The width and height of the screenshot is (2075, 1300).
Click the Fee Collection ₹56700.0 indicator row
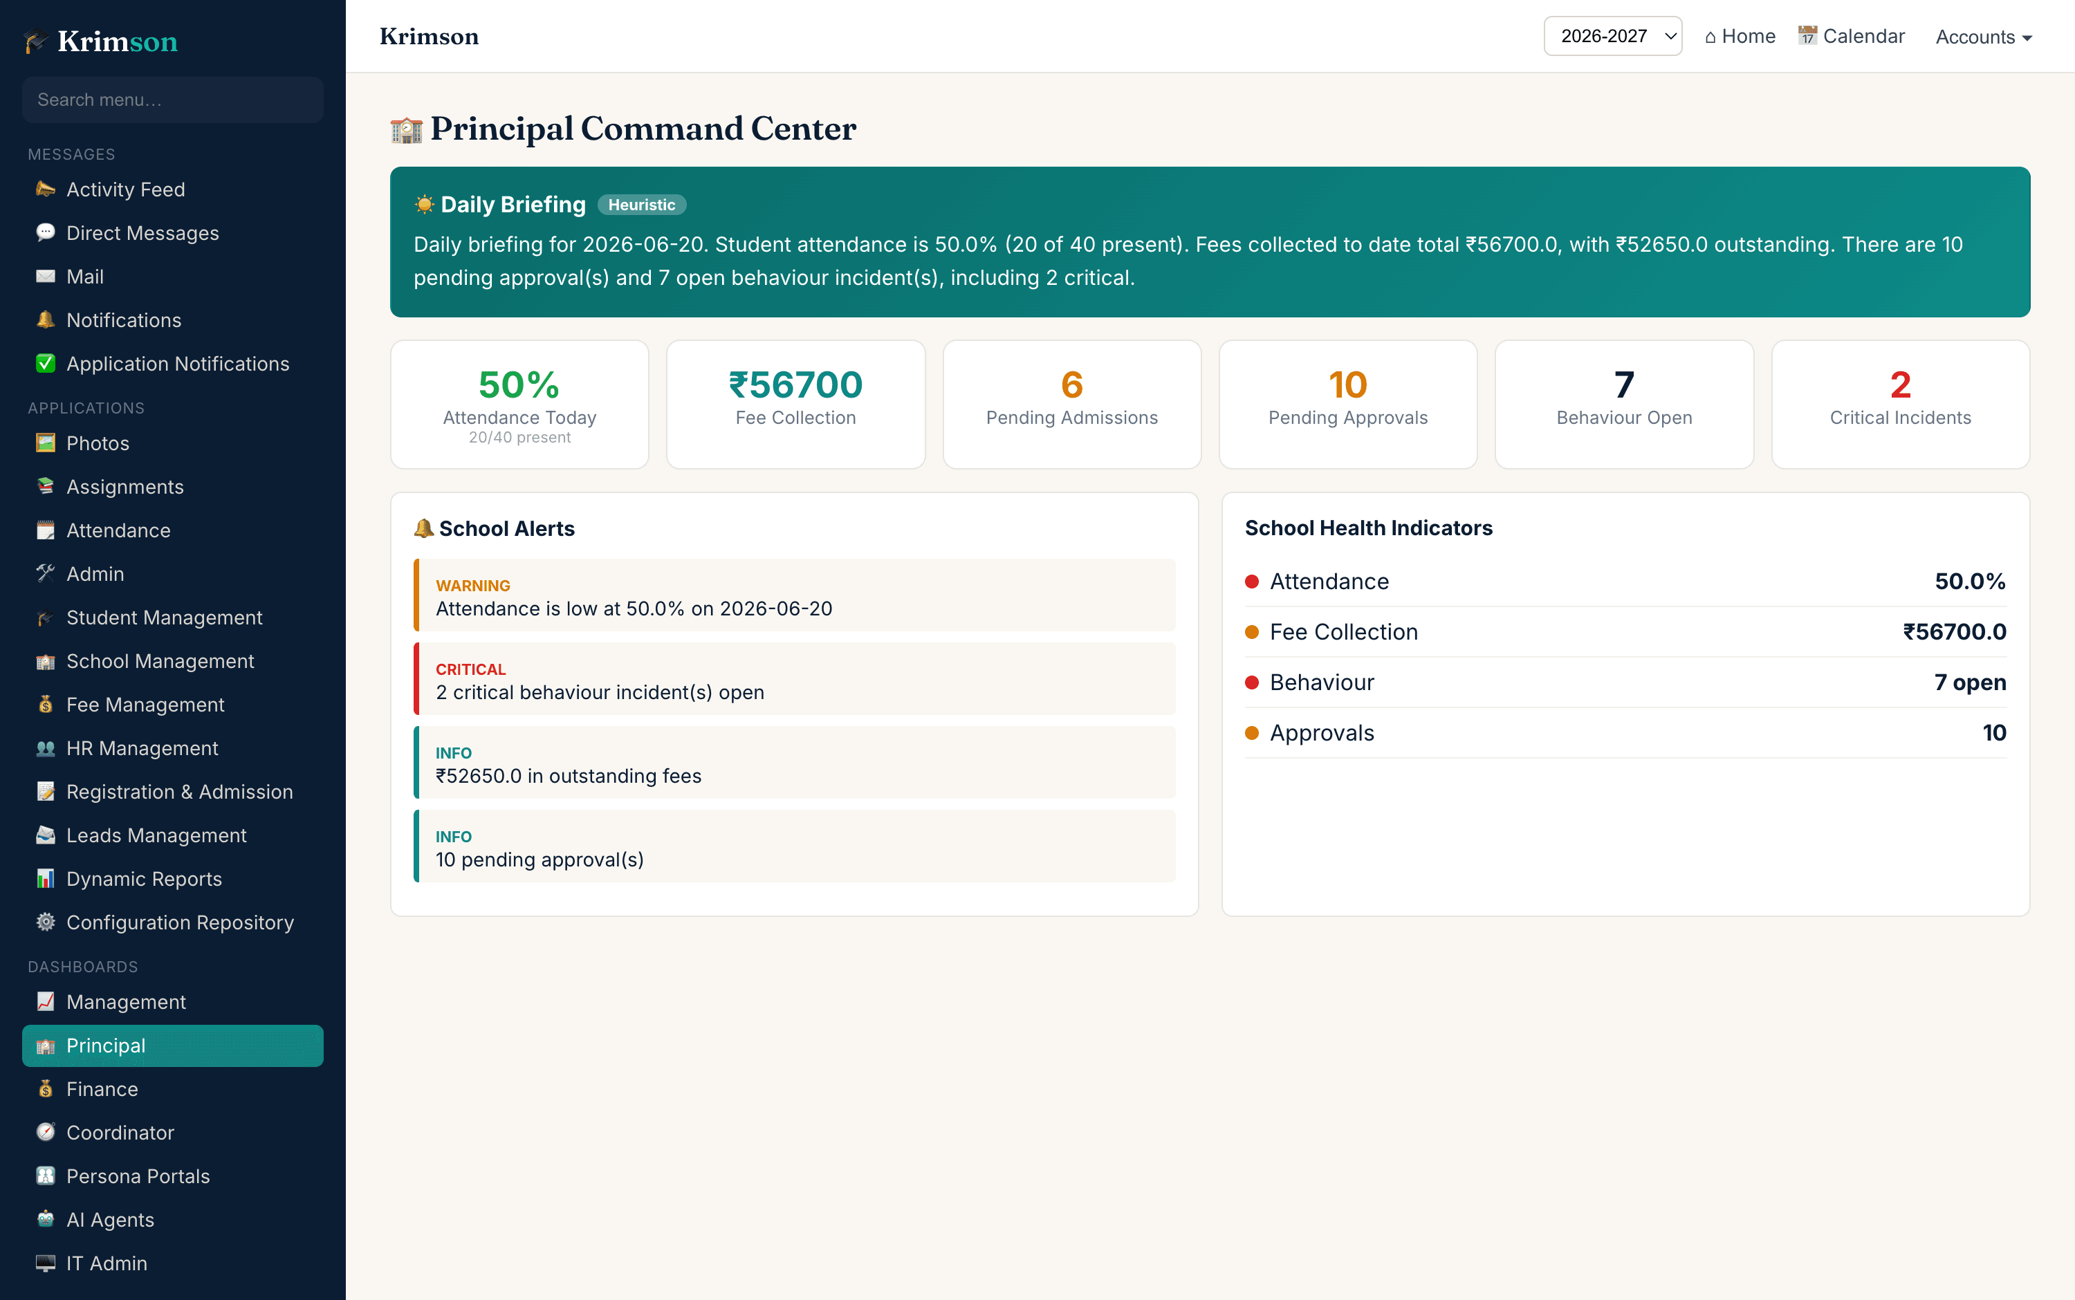tap(1625, 632)
